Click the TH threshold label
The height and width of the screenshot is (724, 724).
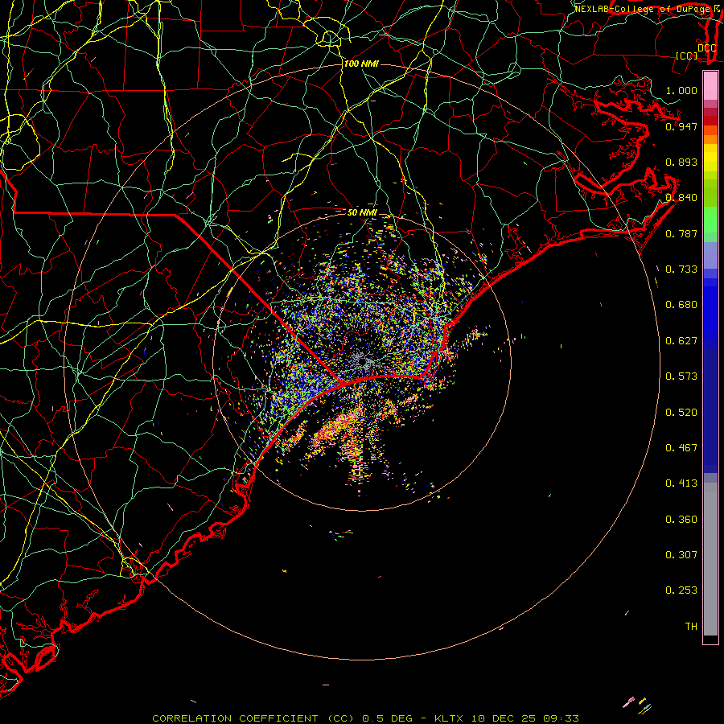point(691,627)
